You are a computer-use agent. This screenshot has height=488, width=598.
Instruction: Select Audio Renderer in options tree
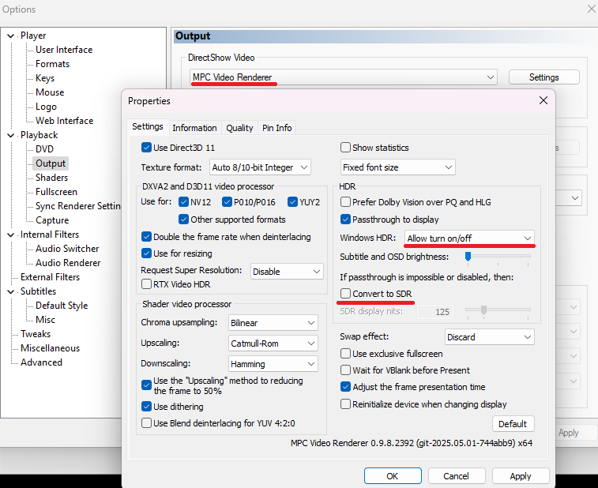click(x=68, y=263)
